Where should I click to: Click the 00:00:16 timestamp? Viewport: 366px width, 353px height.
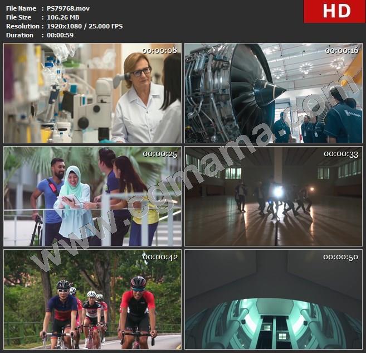pos(341,51)
